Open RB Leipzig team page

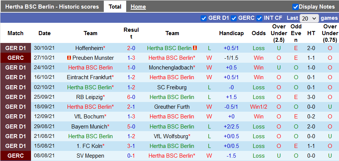pos(89,97)
